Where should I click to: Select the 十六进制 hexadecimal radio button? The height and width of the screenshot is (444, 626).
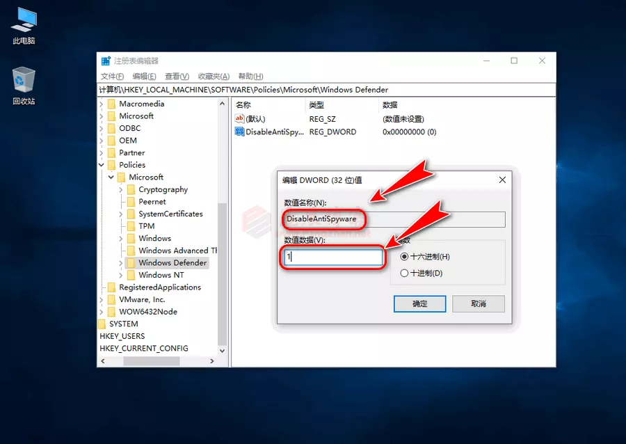[x=404, y=257]
